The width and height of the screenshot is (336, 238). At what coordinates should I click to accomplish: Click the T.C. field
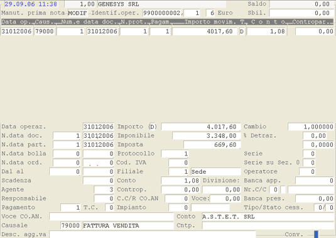(109, 208)
